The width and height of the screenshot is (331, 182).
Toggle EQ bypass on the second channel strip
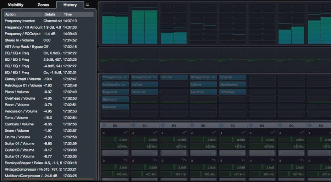pyautogui.click(x=133, y=125)
